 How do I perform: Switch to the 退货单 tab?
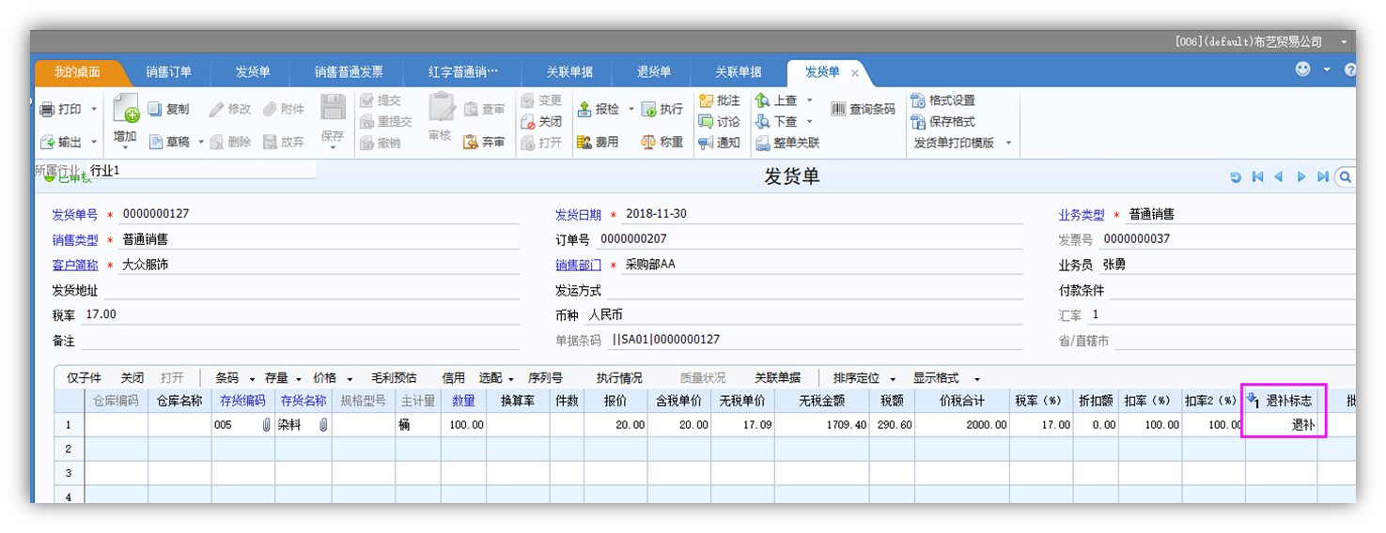pyautogui.click(x=654, y=72)
